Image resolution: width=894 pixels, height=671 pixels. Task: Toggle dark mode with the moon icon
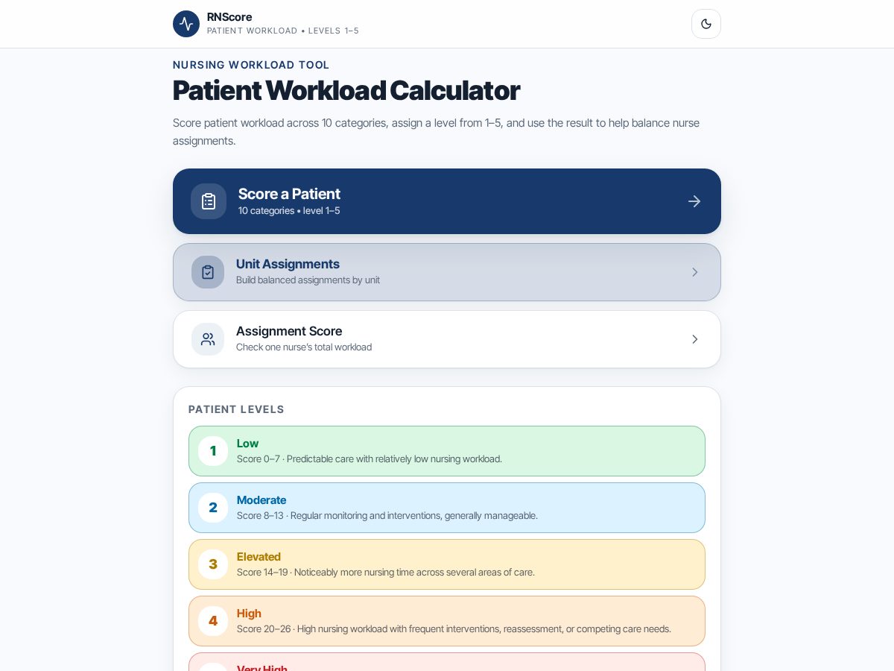[x=706, y=24]
